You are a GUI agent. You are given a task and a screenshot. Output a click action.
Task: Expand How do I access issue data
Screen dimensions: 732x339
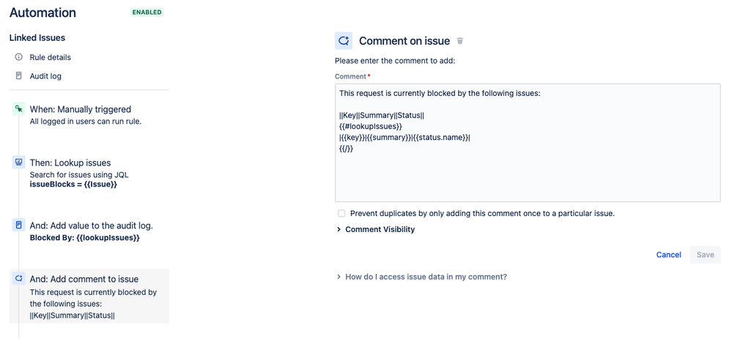[421, 277]
